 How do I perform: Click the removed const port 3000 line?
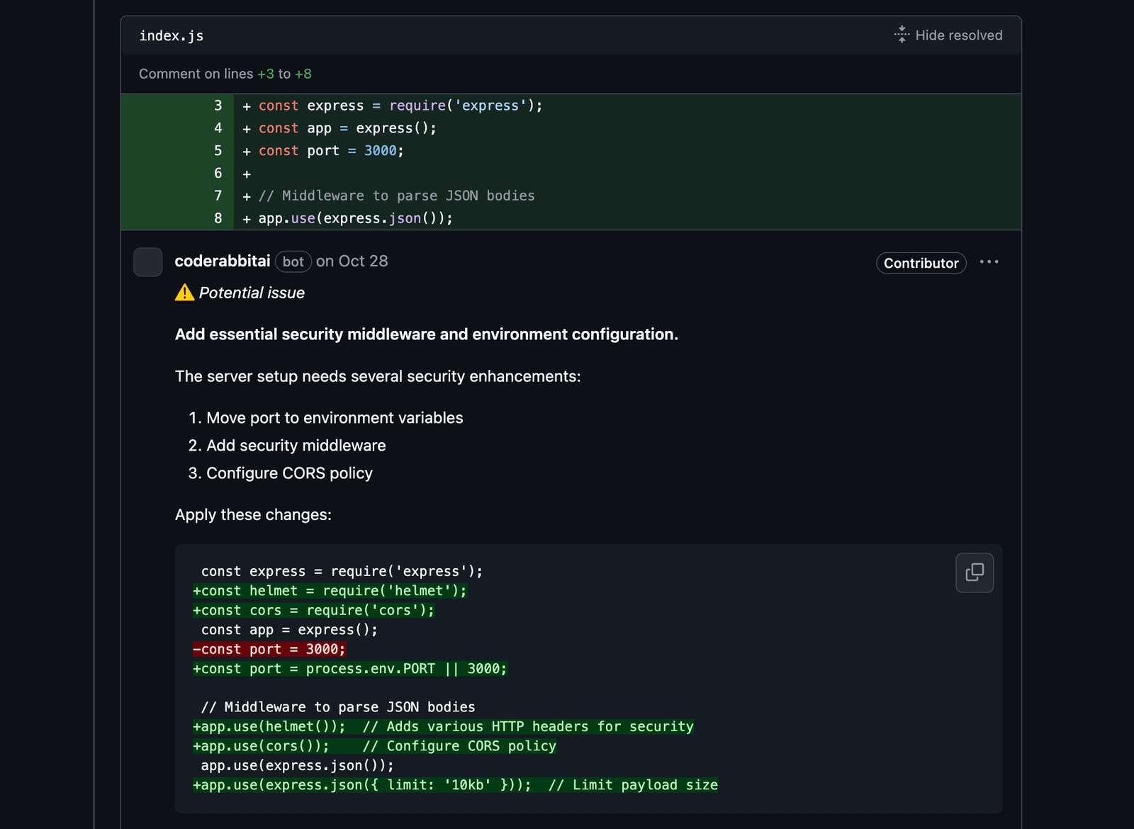point(271,649)
